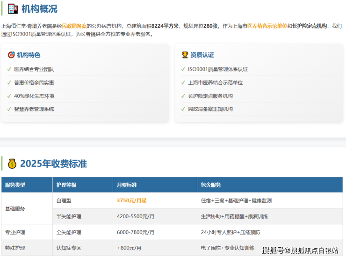Click the highlighted 民政局备案 text

tap(74, 26)
